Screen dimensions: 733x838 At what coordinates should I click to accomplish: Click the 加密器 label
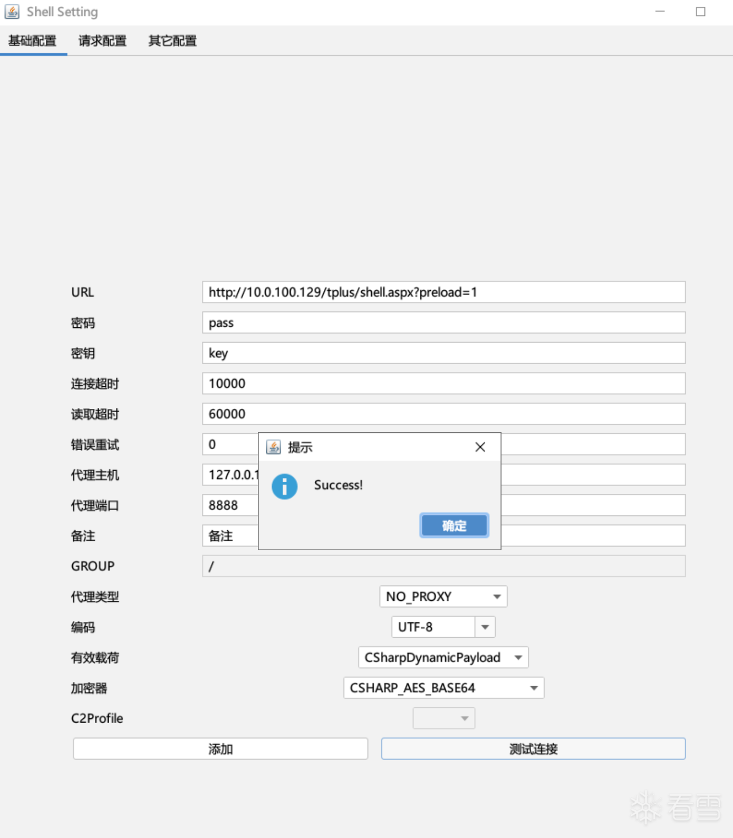(89, 688)
